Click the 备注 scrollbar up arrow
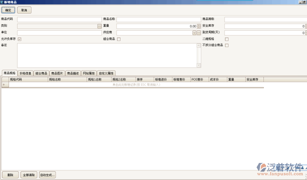307x180 pixels. coord(199,45)
